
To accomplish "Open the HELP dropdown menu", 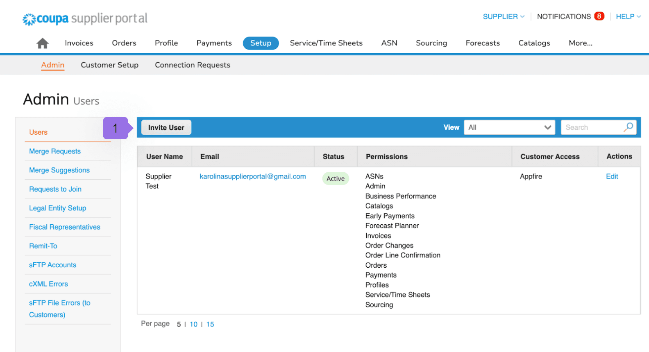I will (x=628, y=17).
